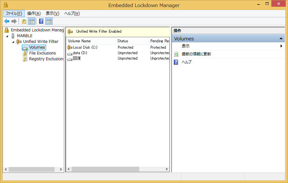This screenshot has width=288, height=183.
Task: Select the Unified Write Filter tree label
Action: [41, 41]
